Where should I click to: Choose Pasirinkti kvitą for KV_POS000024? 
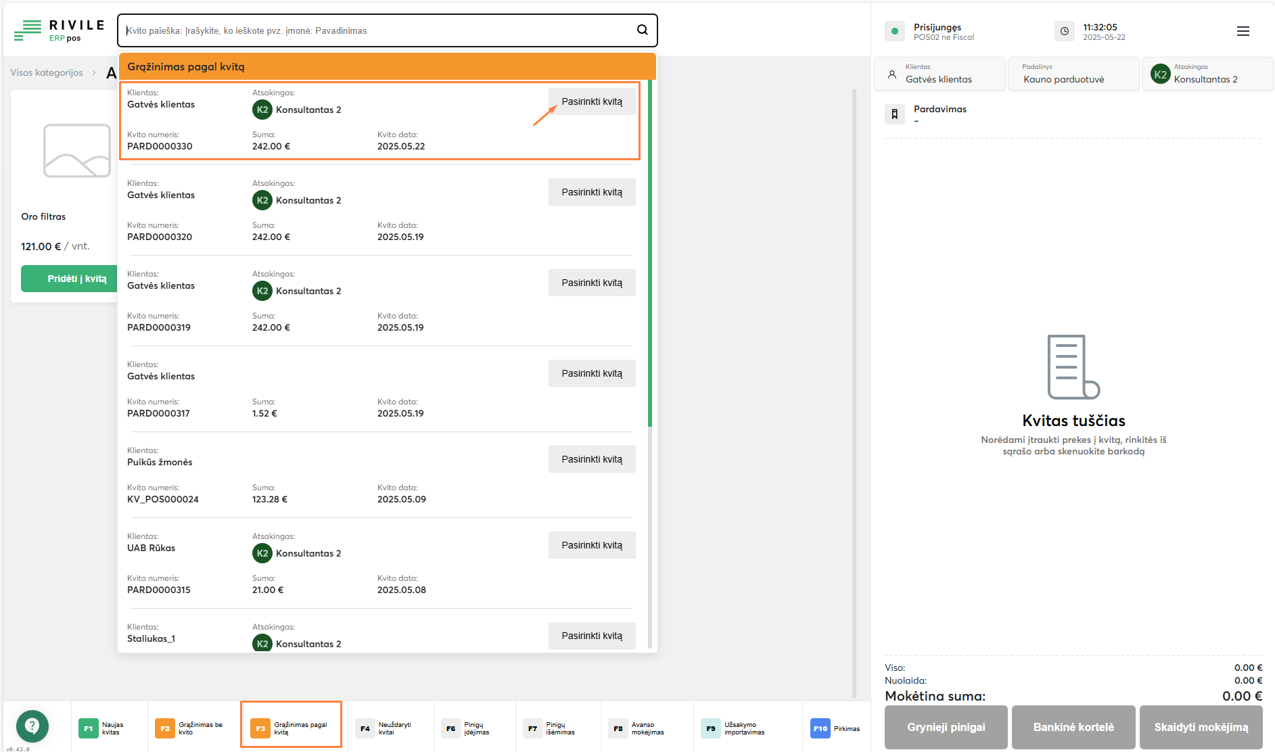591,459
